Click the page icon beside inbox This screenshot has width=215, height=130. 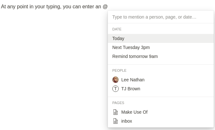point(116,121)
